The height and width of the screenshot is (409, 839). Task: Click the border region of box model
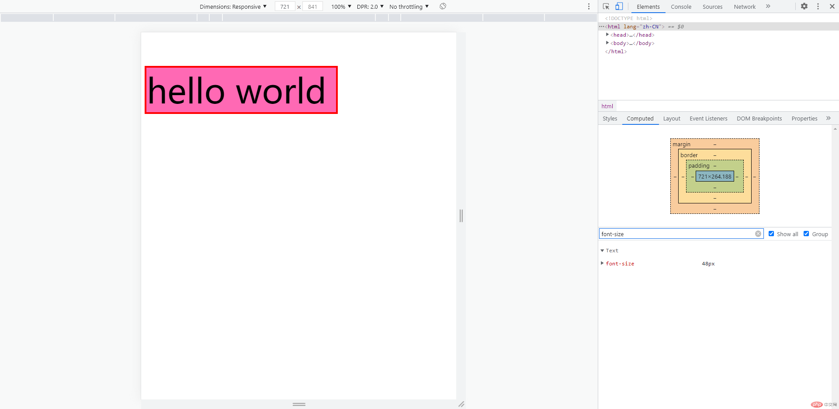(x=715, y=155)
